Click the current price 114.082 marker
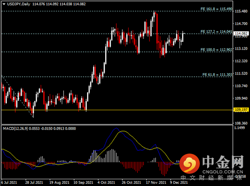 click(241, 33)
